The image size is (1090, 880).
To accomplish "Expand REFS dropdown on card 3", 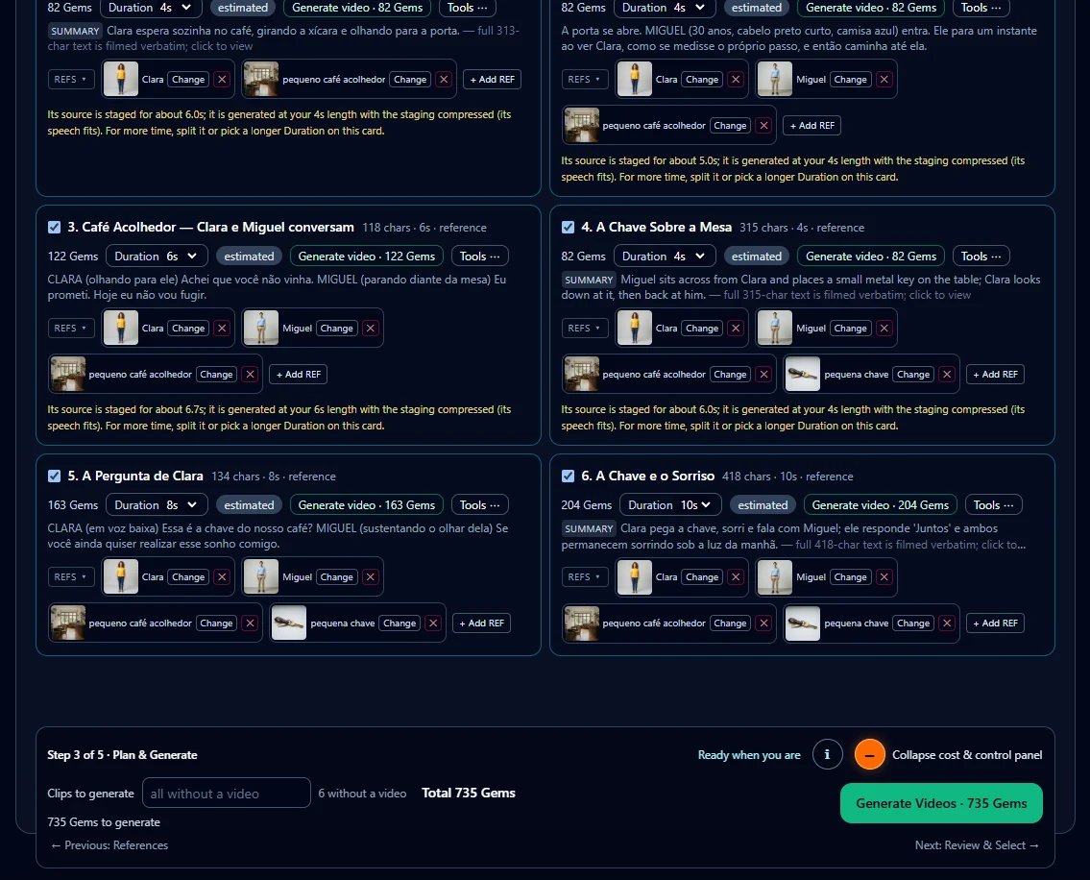I will coord(71,329).
